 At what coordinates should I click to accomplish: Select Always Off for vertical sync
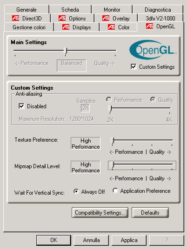(x=76, y=191)
